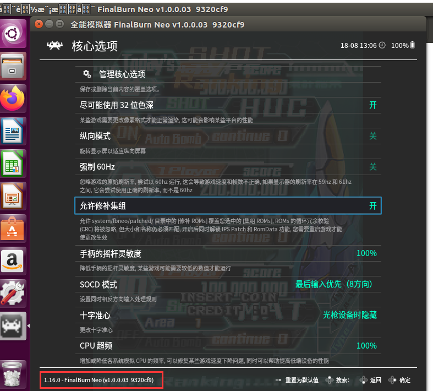Click description 保存或删除当前内容的覆盖选项
This screenshot has width=433, height=391.
point(120,89)
